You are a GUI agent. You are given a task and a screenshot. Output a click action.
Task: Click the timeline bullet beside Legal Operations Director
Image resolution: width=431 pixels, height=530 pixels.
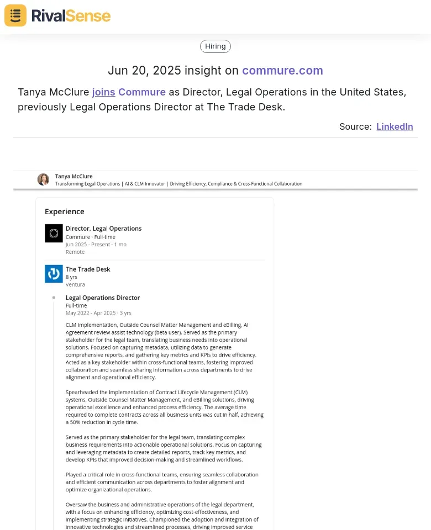[54, 298]
